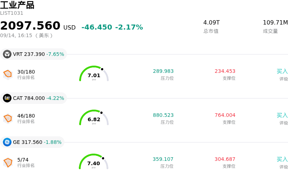Open the radar chart icon beside 30/180

pos(8,74)
